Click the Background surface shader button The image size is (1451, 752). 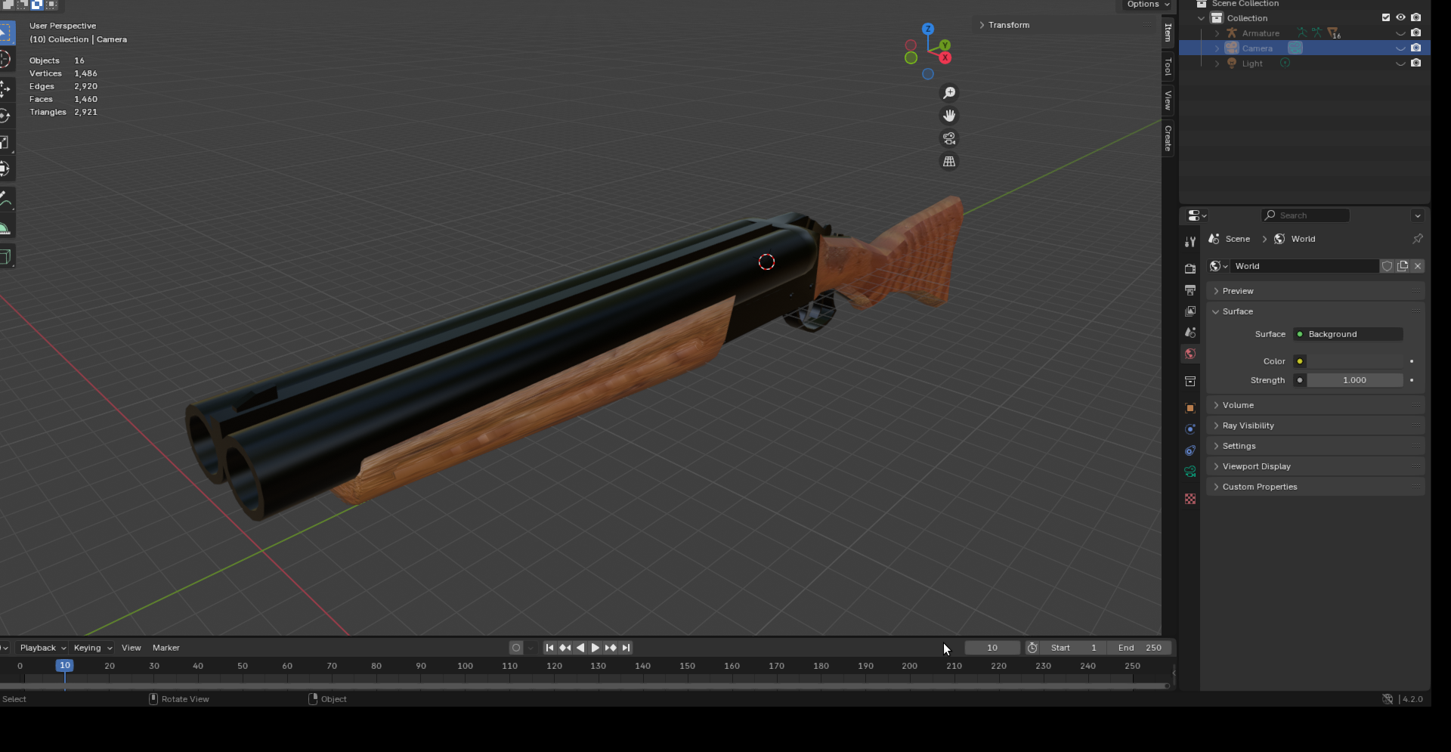click(x=1348, y=334)
